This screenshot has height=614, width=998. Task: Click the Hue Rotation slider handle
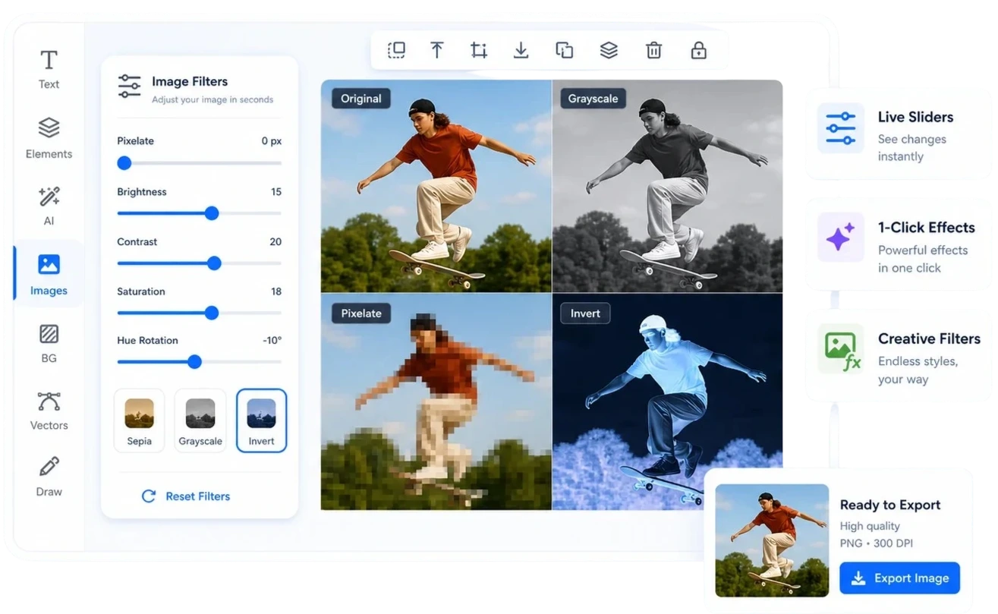pyautogui.click(x=194, y=362)
